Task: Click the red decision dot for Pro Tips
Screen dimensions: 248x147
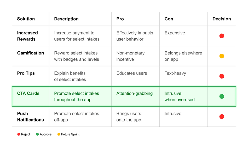Action: point(222,76)
